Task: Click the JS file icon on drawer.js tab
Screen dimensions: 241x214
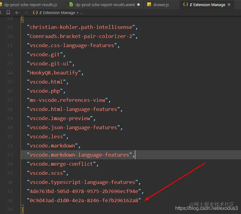Action: (149, 5)
